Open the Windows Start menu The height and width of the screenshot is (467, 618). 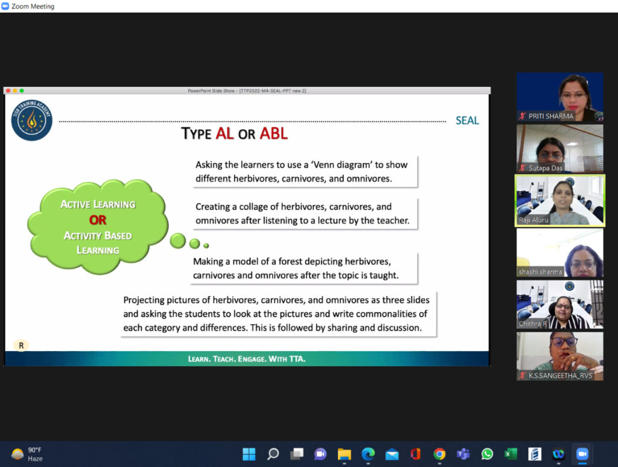pyautogui.click(x=249, y=454)
